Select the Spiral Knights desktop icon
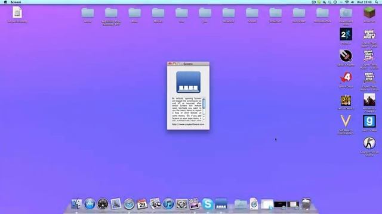This screenshot has height=214, width=382. coord(346,56)
